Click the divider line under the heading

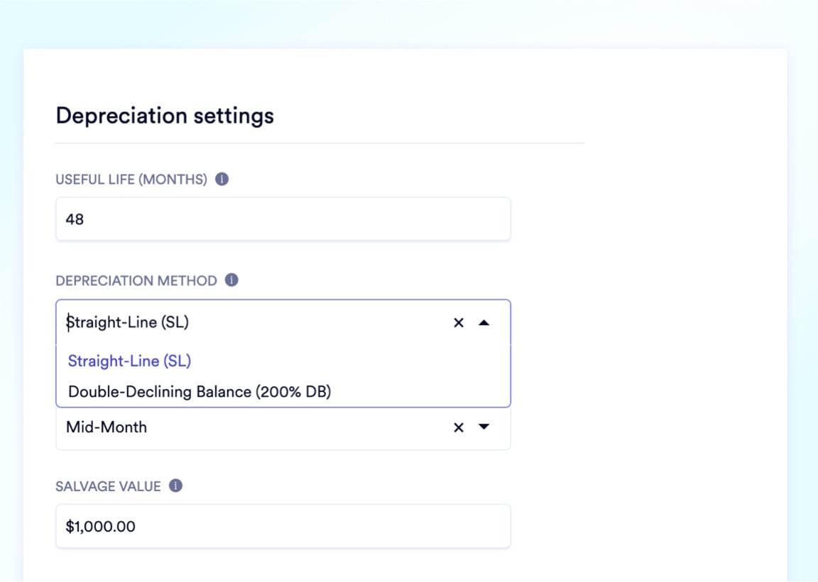[320, 143]
